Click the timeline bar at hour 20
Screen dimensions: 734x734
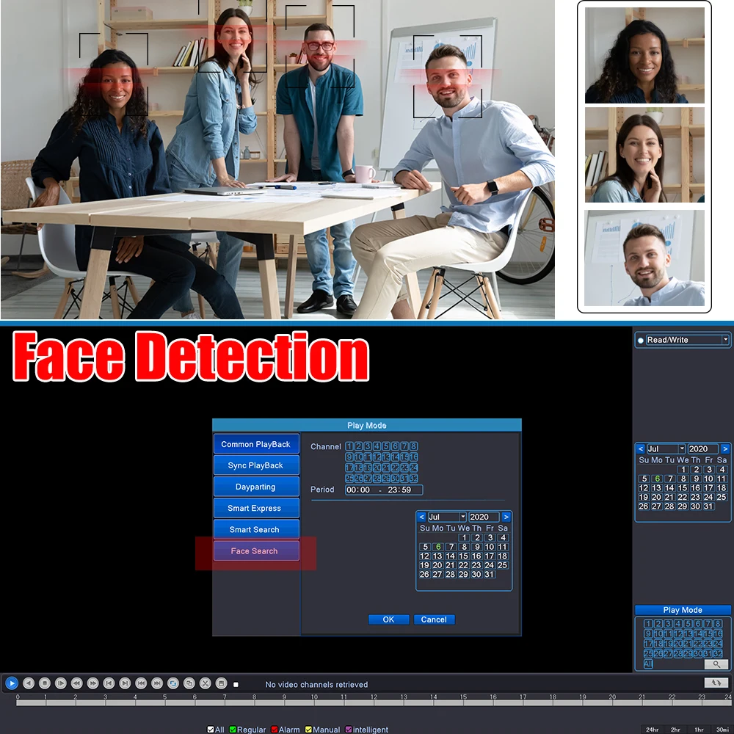pyautogui.click(x=612, y=702)
